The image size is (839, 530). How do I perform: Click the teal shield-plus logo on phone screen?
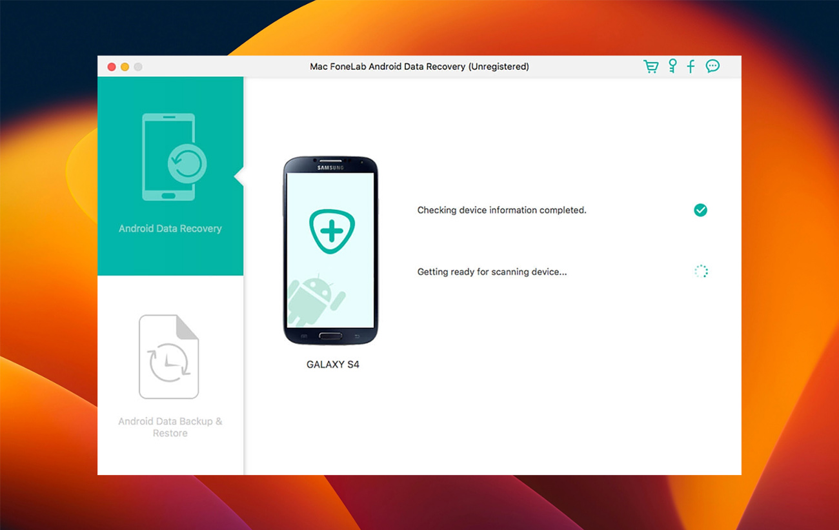pyautogui.click(x=331, y=231)
